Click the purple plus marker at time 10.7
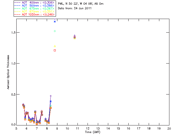174x139 pixels. click(x=74, y=36)
